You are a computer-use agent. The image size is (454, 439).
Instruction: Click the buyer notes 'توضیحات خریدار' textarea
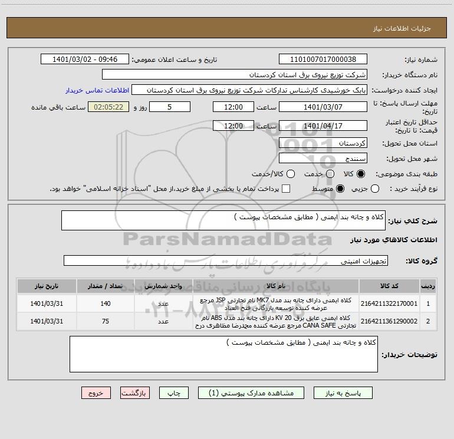click(223, 354)
